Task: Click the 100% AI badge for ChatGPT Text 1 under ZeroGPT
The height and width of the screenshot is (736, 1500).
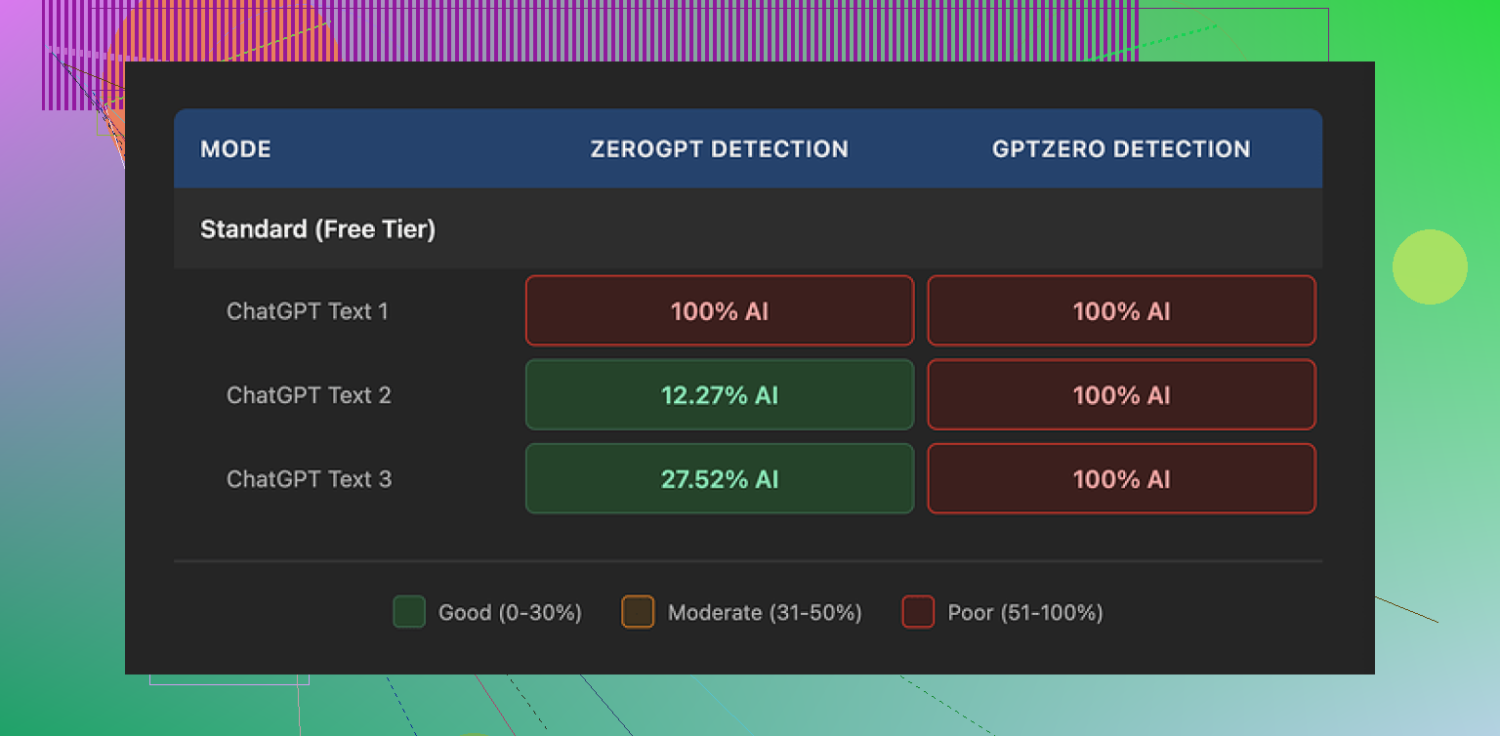Action: pos(719,310)
